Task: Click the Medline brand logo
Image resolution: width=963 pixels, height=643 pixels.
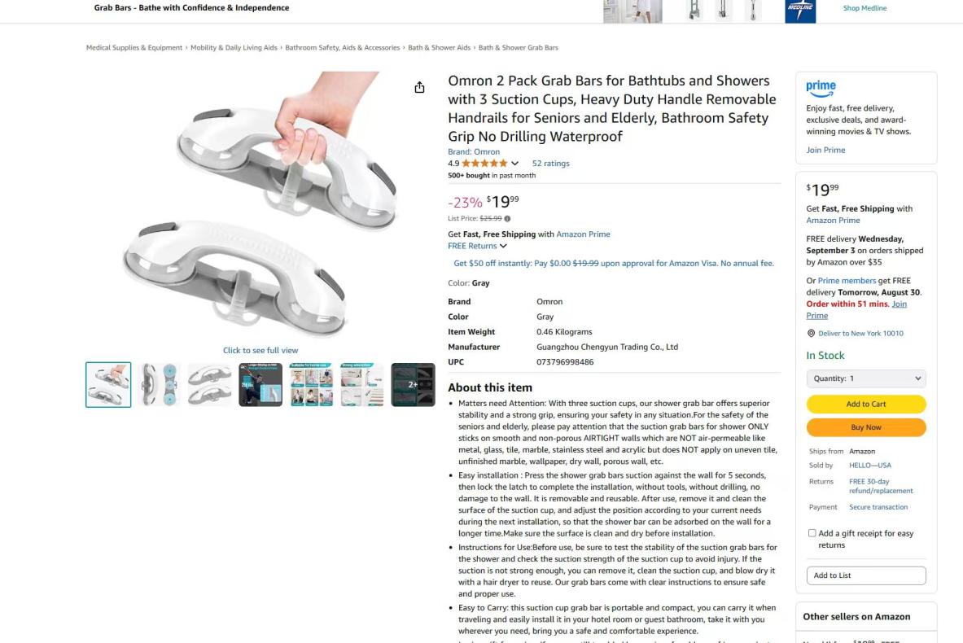Action: pyautogui.click(x=800, y=11)
